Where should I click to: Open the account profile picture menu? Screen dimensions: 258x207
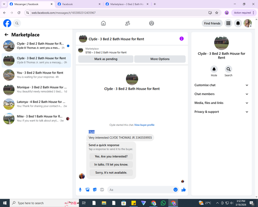[x=248, y=23]
